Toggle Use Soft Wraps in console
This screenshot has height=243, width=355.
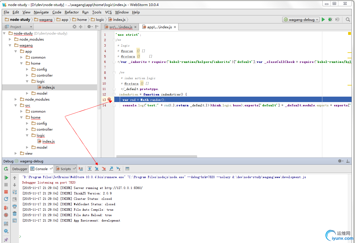[x=15, y=192]
